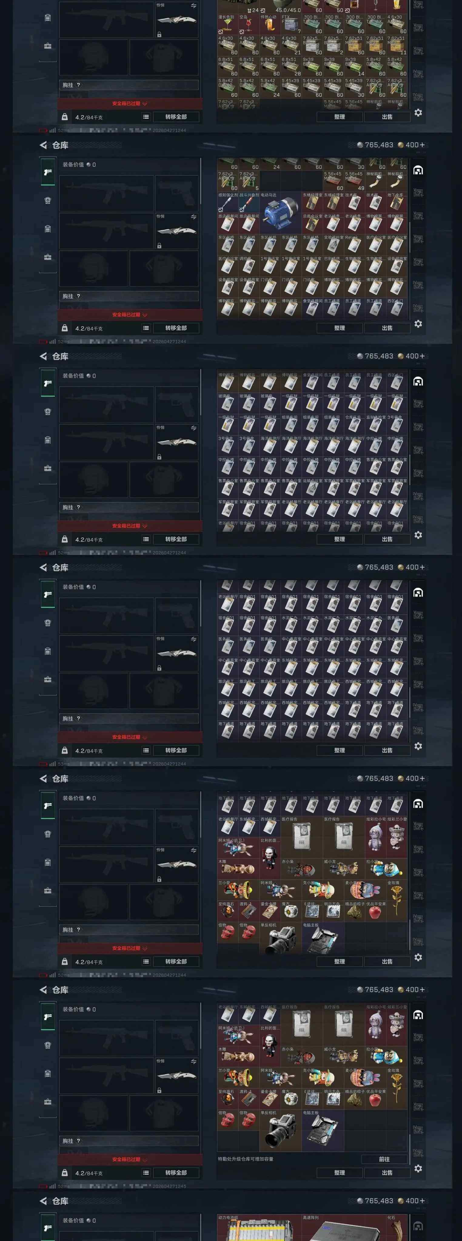
Task: Select the 怦然心动 drink item
Action: [269, 24]
